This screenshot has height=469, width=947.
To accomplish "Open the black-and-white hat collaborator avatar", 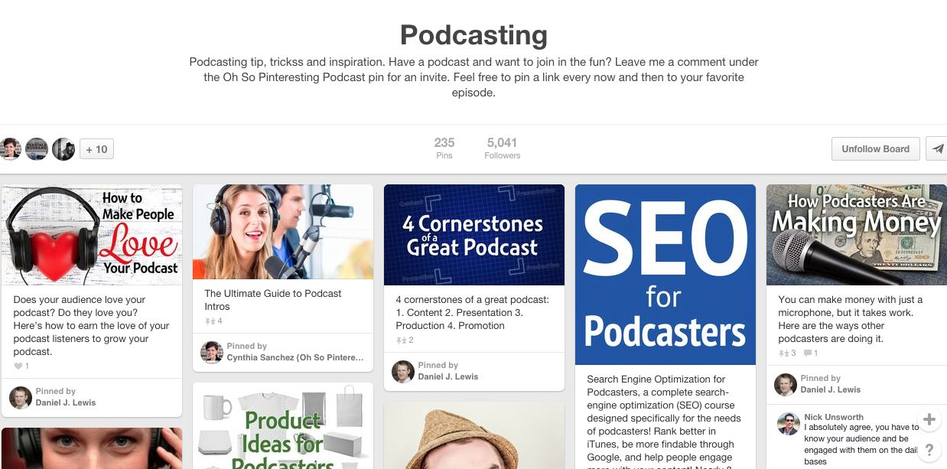I will [63, 148].
